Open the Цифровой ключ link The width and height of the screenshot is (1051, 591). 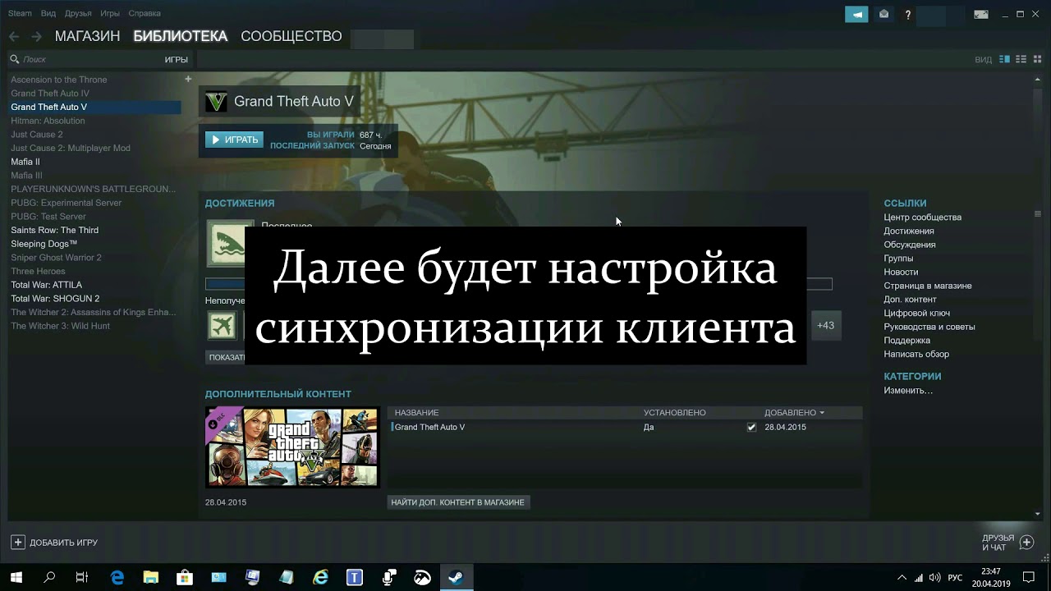click(x=916, y=313)
